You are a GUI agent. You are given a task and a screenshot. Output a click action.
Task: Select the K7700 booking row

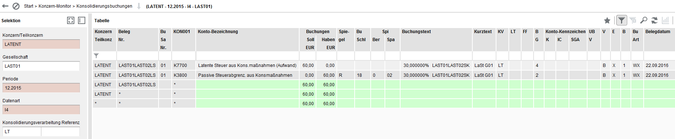(x=384, y=65)
